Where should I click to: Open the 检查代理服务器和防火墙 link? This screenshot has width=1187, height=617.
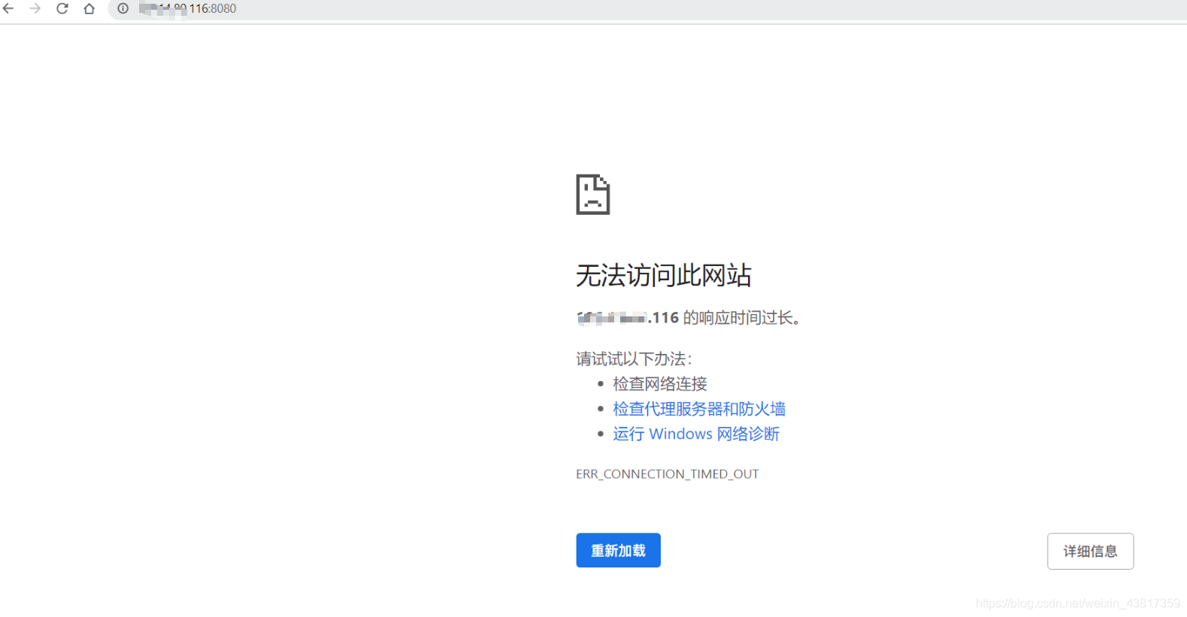[699, 409]
